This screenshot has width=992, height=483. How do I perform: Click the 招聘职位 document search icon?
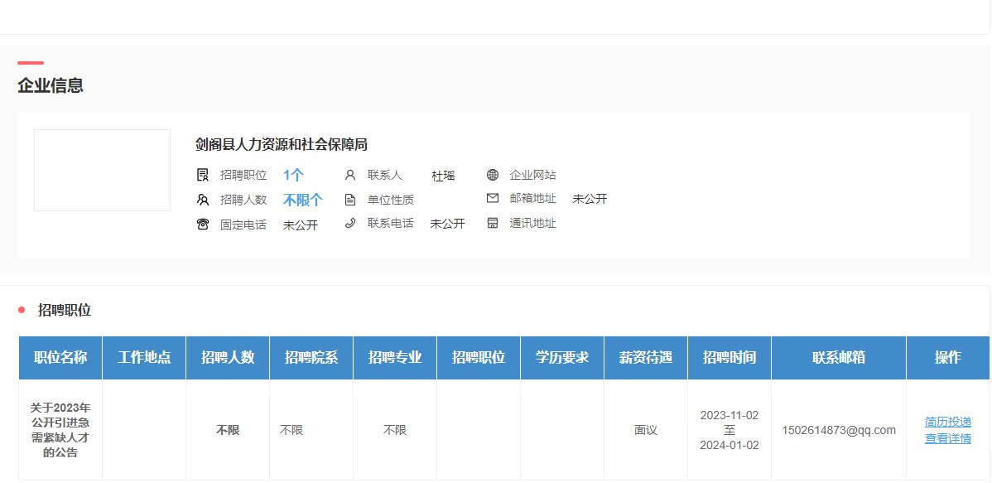(x=203, y=175)
